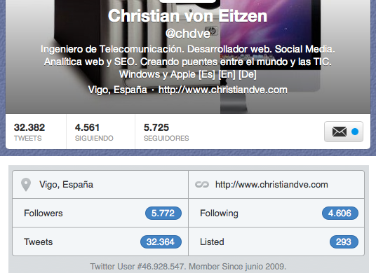Viewport: 376px width, 280px height.
Task: Click the chain link icon beside website
Action: point(202,185)
